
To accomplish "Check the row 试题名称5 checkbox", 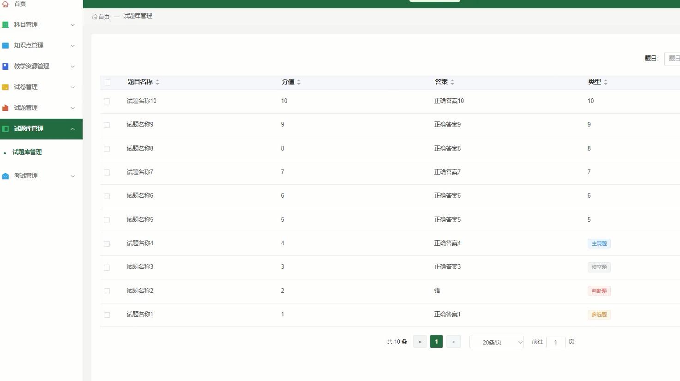I will click(x=107, y=220).
